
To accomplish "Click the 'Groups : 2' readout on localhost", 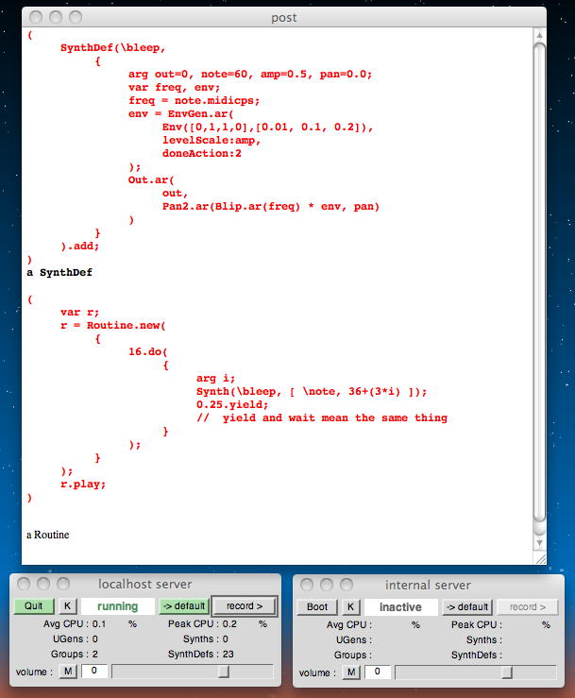I will tap(75, 654).
